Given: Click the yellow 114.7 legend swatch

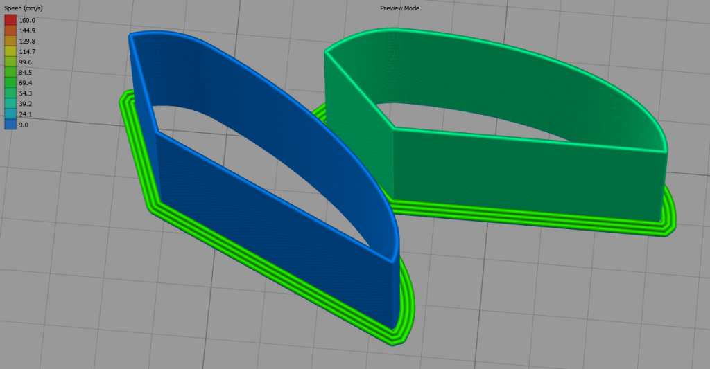Looking at the screenshot, I should (x=10, y=51).
